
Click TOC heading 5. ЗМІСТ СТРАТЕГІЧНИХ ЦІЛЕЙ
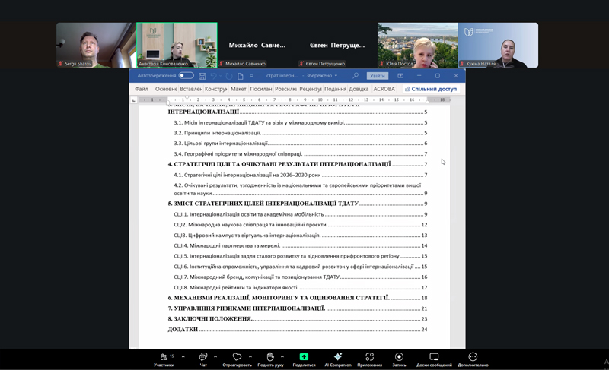click(298, 204)
